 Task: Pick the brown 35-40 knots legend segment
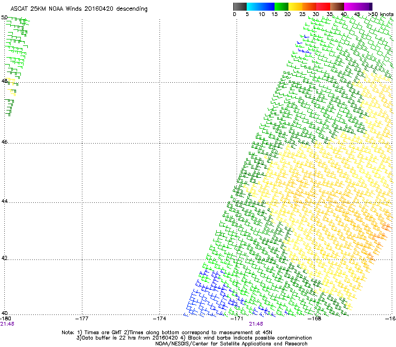337,6
